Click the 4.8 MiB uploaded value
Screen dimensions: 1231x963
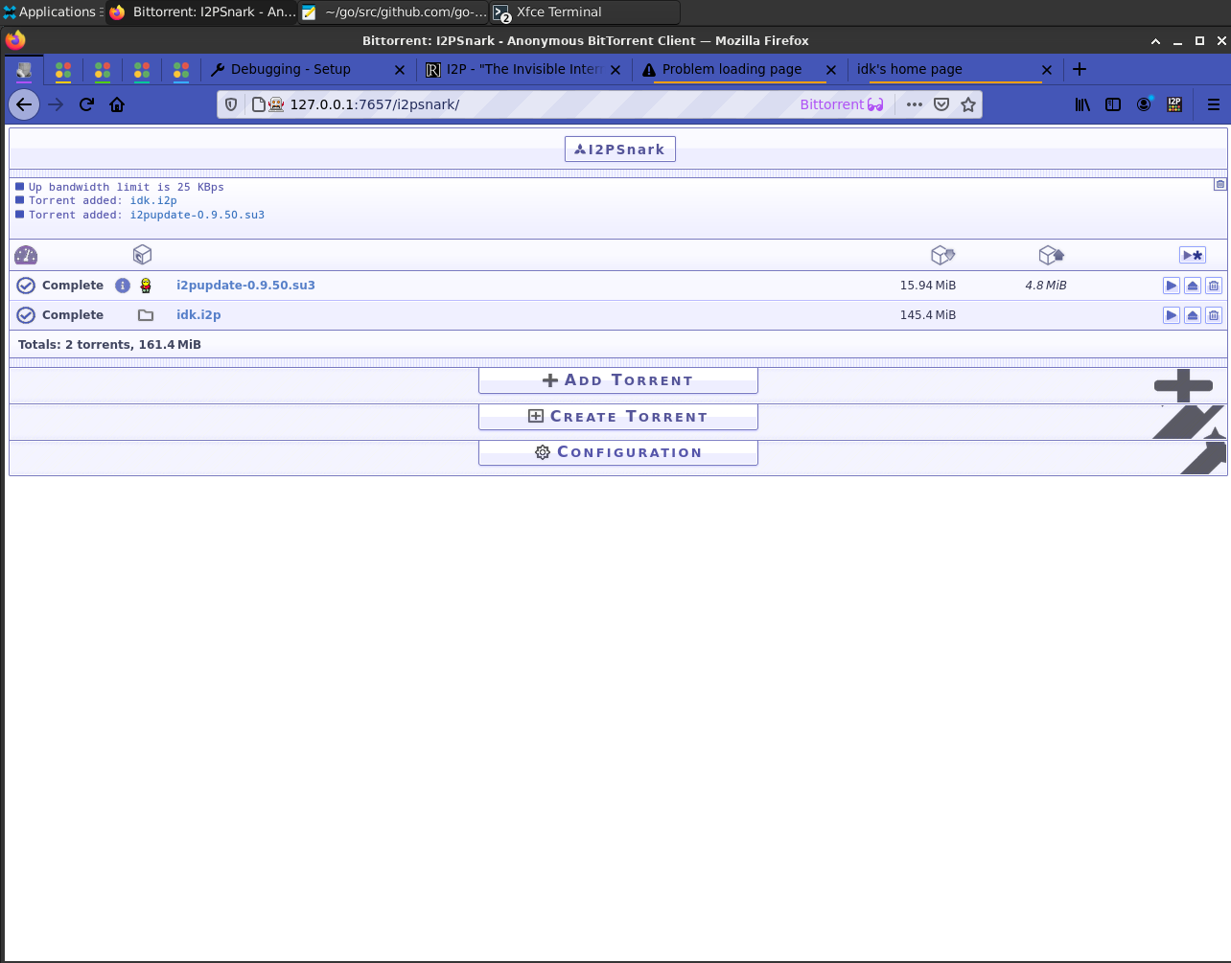coord(1046,286)
